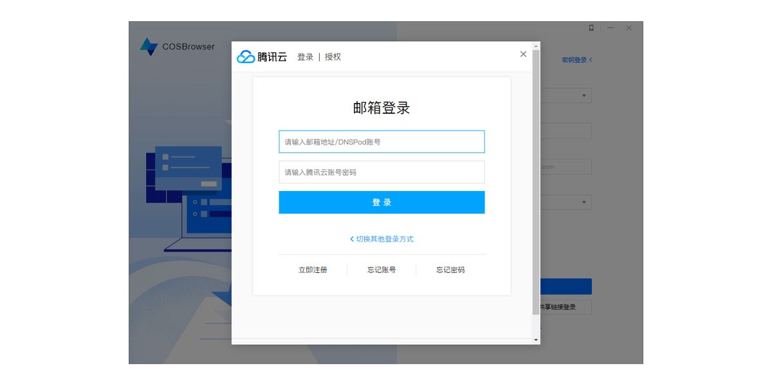Click the 密钥登录 link in COSBrowser window

tap(576, 60)
